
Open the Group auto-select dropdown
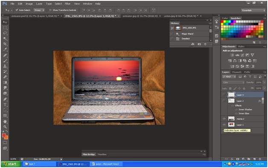pyautogui.click(x=39, y=10)
